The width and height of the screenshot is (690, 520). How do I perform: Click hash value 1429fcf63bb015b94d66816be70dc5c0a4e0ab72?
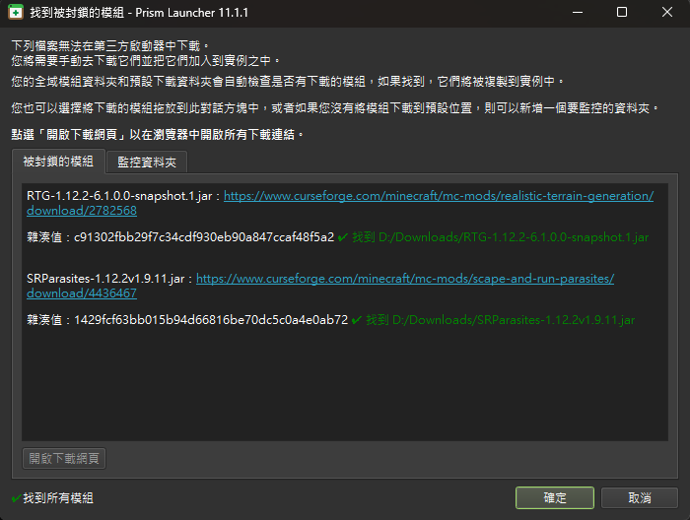click(x=211, y=320)
